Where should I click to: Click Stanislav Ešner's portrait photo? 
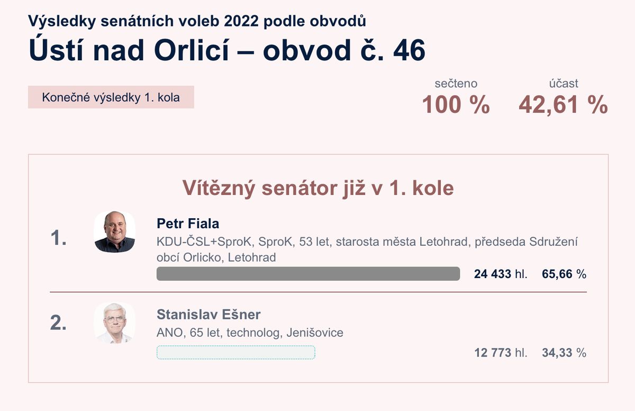(x=115, y=323)
